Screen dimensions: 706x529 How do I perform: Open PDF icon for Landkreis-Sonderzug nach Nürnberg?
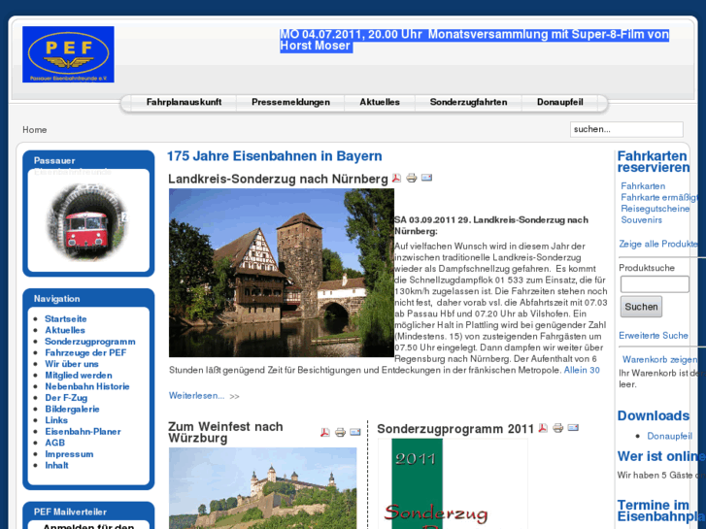[396, 178]
